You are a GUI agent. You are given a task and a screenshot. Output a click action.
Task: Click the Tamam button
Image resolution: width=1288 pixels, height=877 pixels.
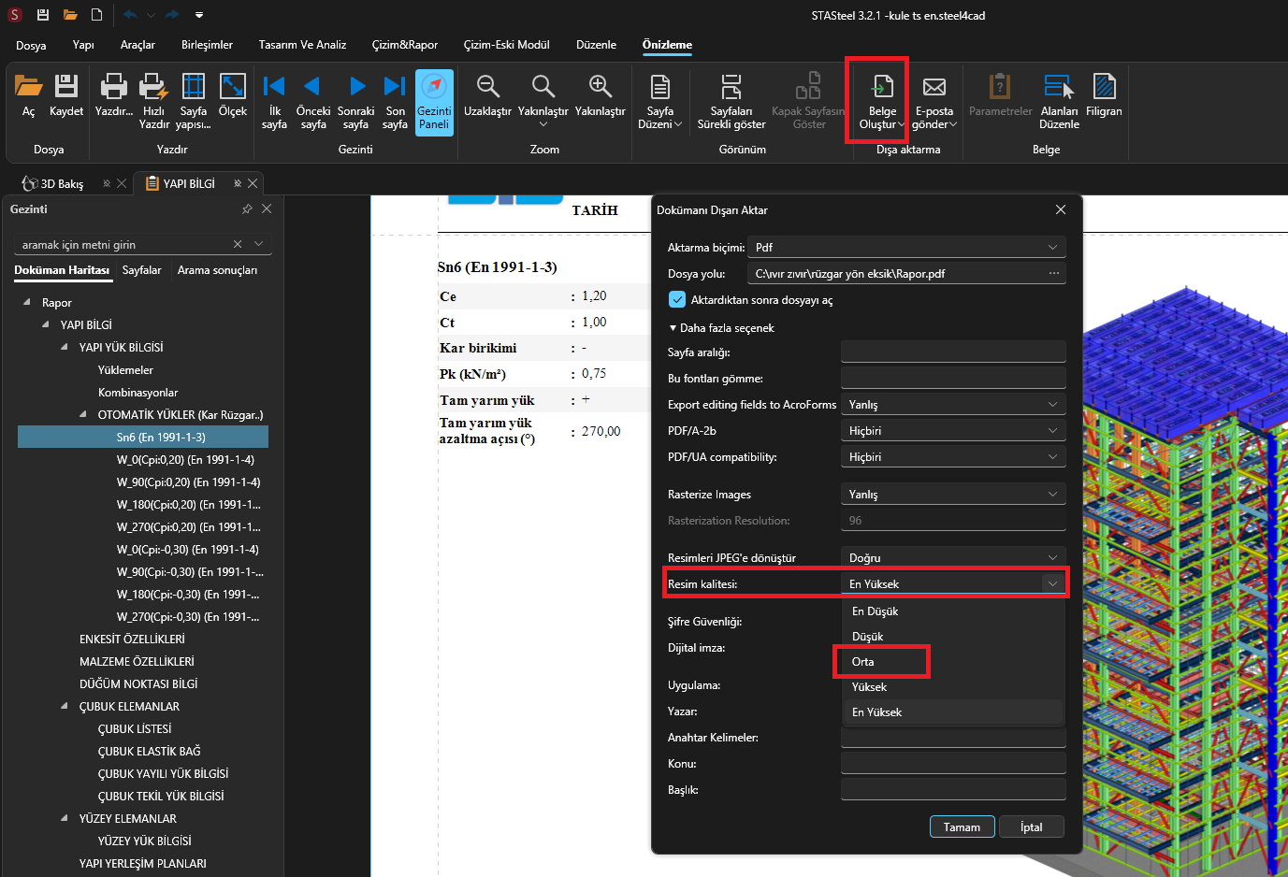tap(962, 827)
